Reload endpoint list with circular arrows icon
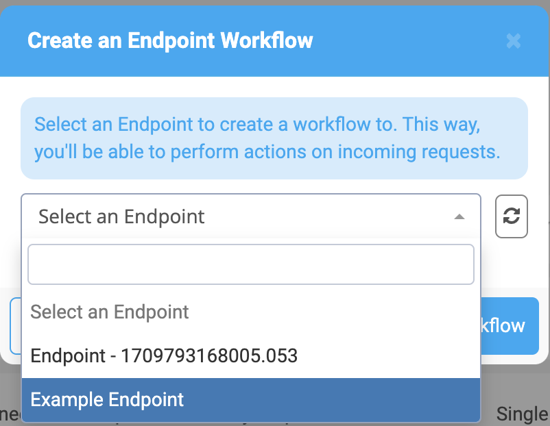Viewport: 550px width, 426px height. (x=511, y=216)
